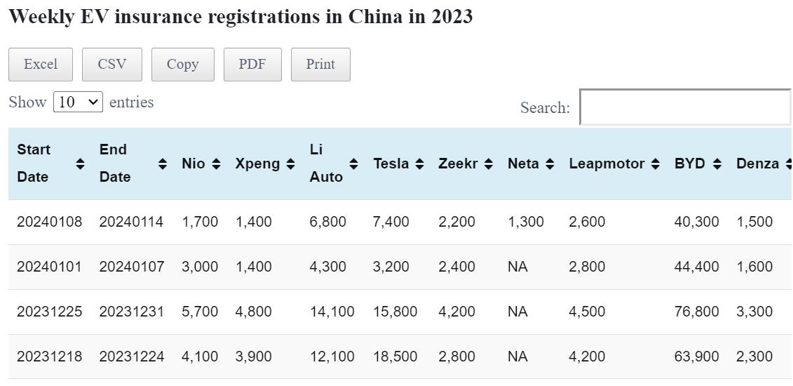Click Neta column sort icon

pos(550,164)
